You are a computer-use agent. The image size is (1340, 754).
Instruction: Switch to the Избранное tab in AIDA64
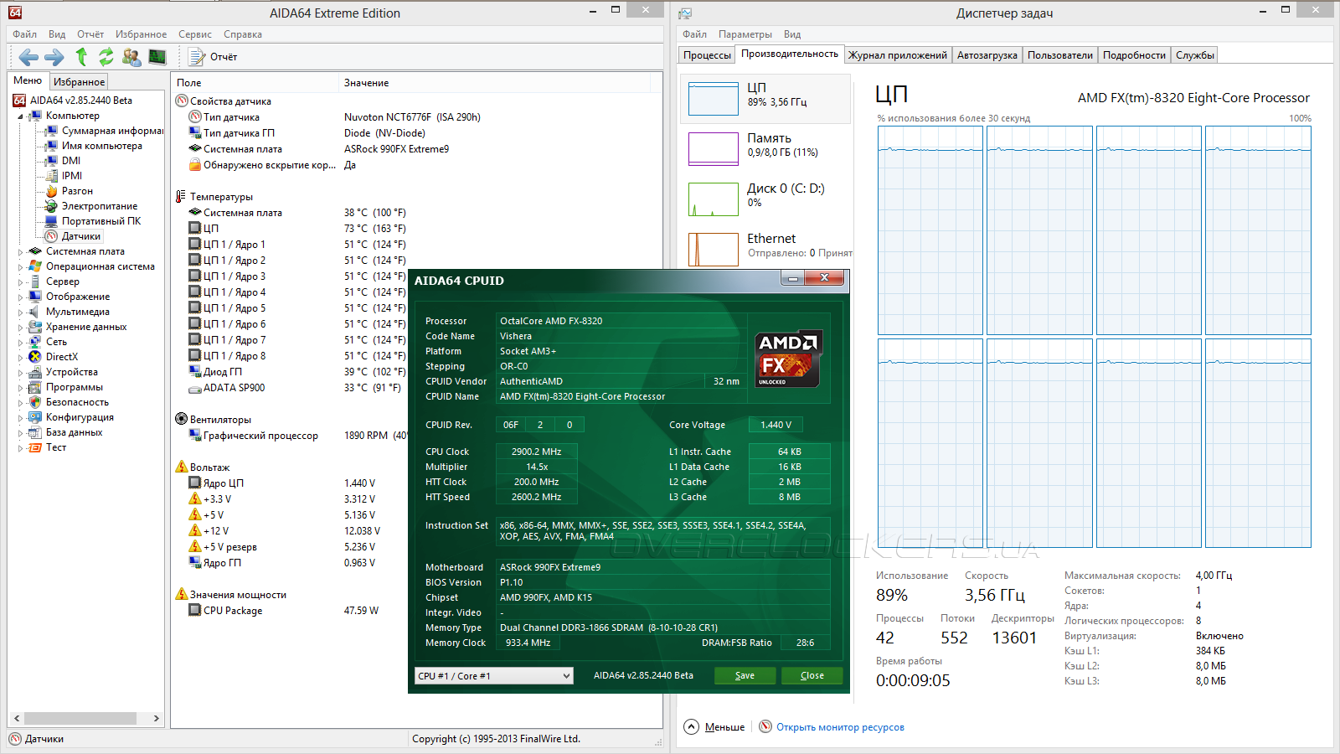click(x=79, y=82)
